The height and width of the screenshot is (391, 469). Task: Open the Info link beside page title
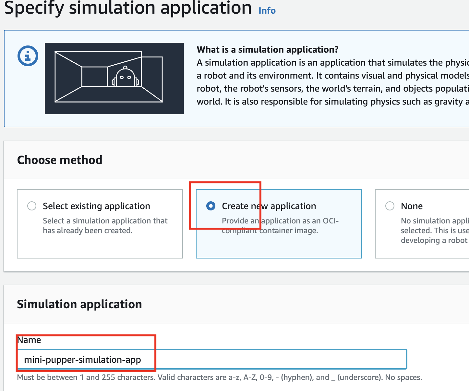point(267,10)
